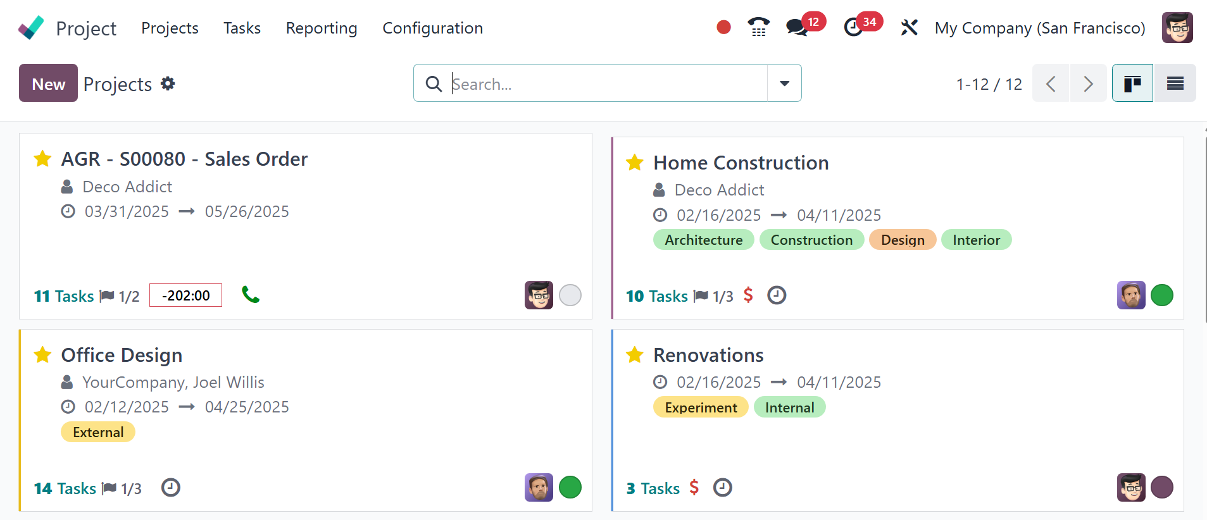Open the user avatar menu
Screen dimensions: 1207x520
point(1177,28)
